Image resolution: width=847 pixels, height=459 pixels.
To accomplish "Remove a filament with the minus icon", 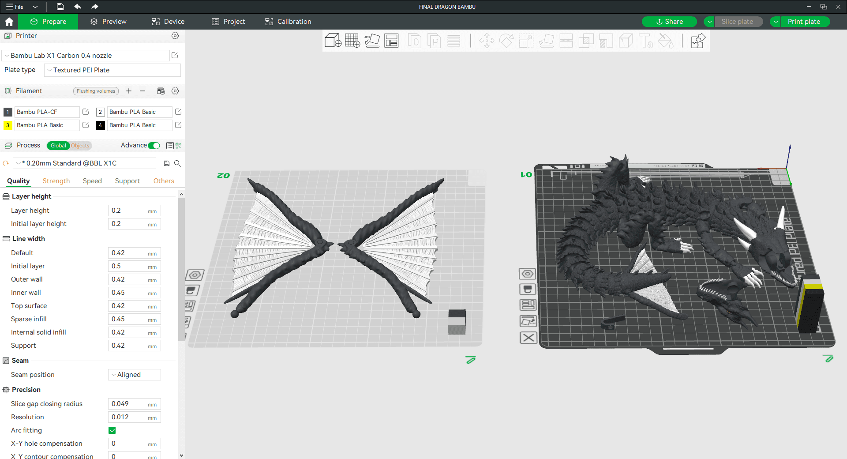I will point(142,91).
